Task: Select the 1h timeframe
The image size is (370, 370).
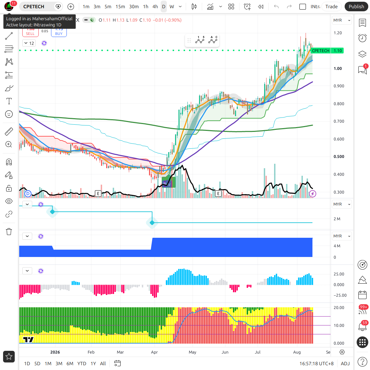Action: pos(146,7)
